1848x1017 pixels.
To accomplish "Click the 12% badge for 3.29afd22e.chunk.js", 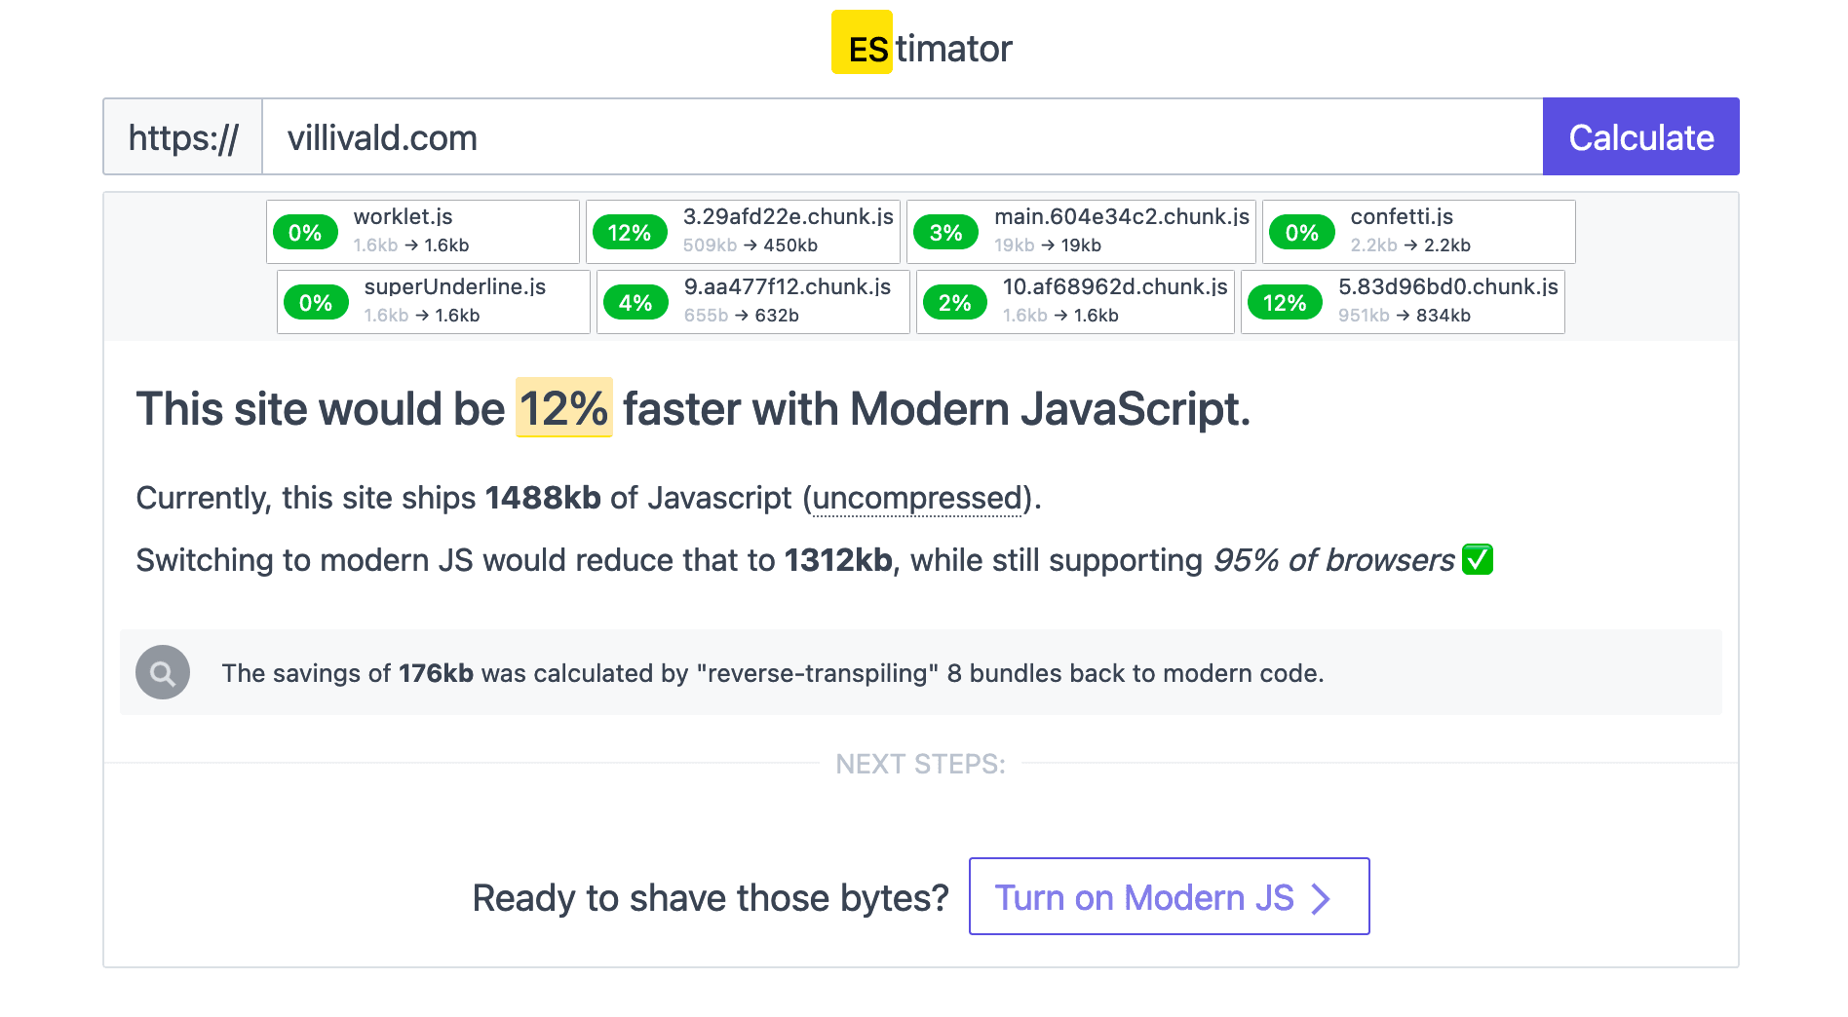I will point(629,233).
